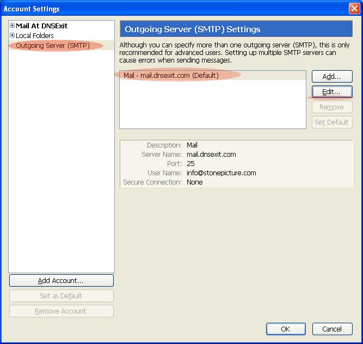Viewport: 363px width, 344px height.
Task: Select the mail.dnsexit.com (Default) server entry
Action: [x=171, y=76]
